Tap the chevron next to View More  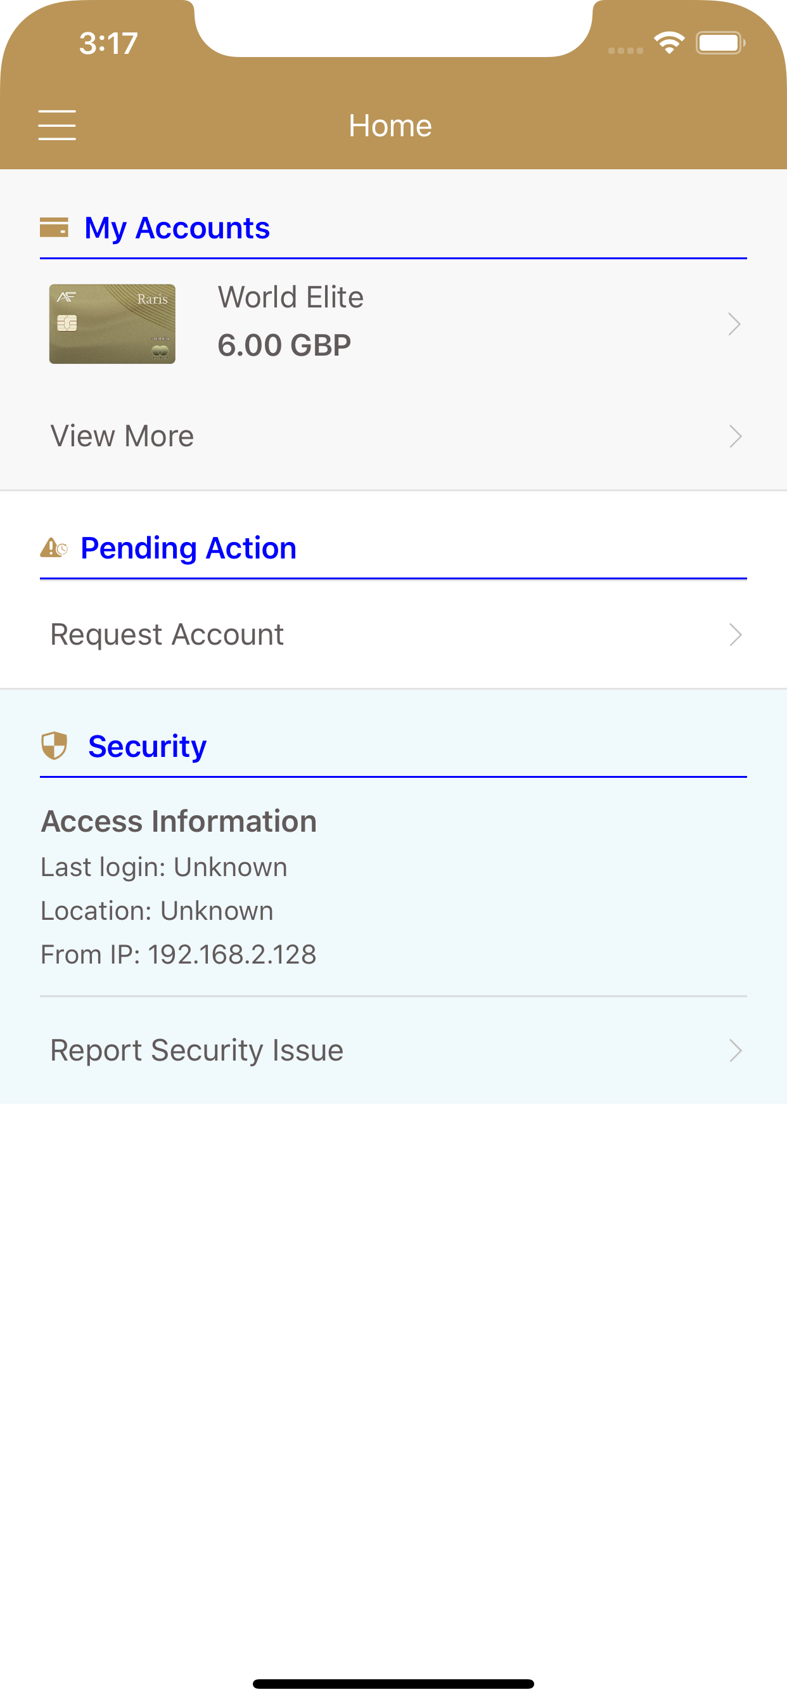(735, 436)
